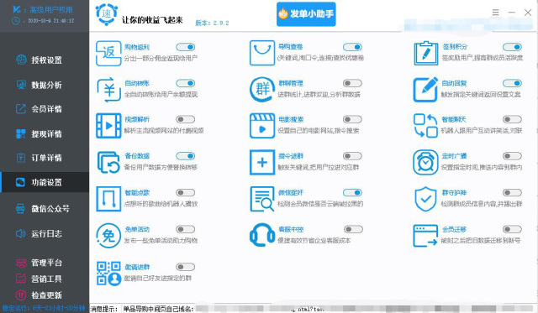Open the 购物返利 feature icon
This screenshot has height=313, width=538.
coord(108,54)
